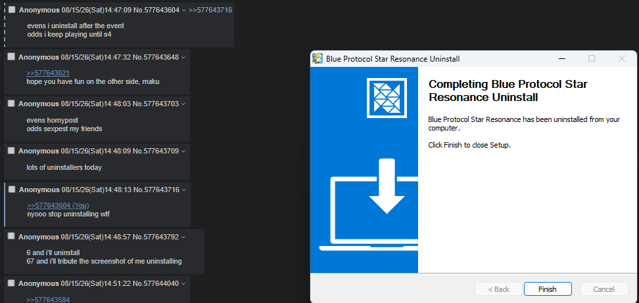
Task: Open post menu arrow of No.577643792
Action: coord(183,237)
